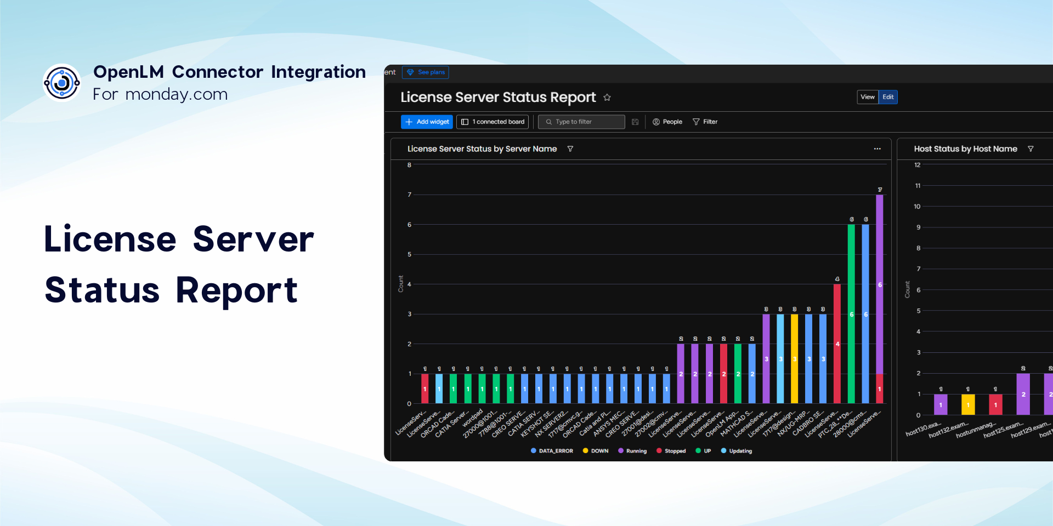Click the funnel icon beside Filter
Viewport: 1053px width, 526px height.
tap(696, 122)
